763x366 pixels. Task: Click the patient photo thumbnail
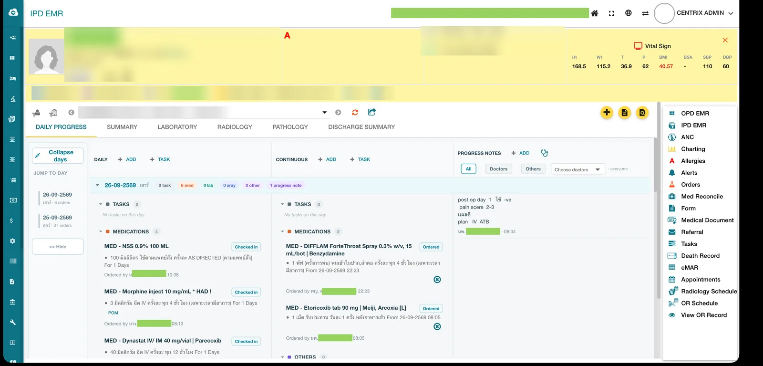pyautogui.click(x=46, y=56)
